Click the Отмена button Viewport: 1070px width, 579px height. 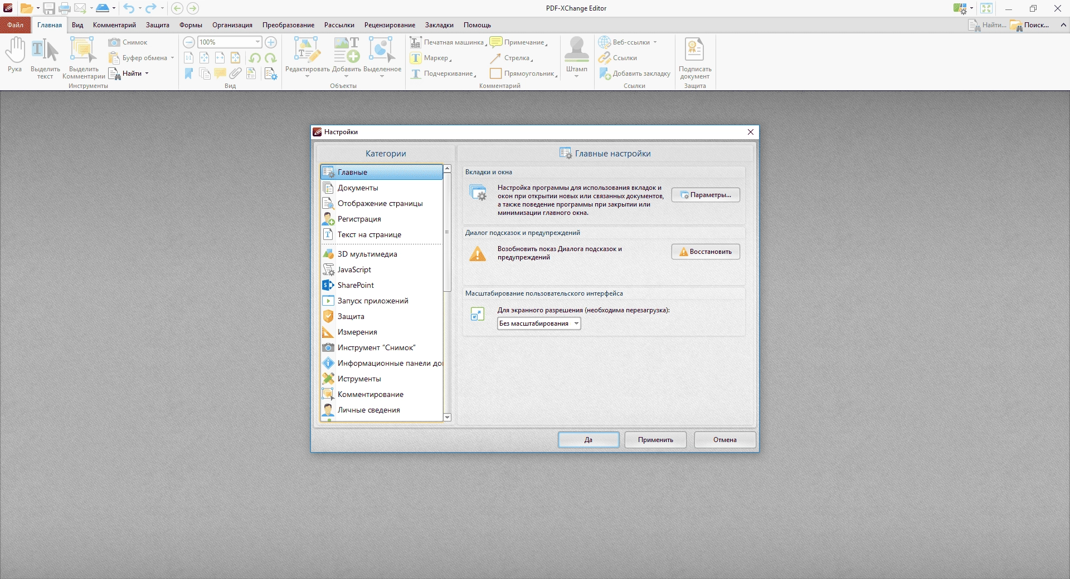click(x=725, y=440)
